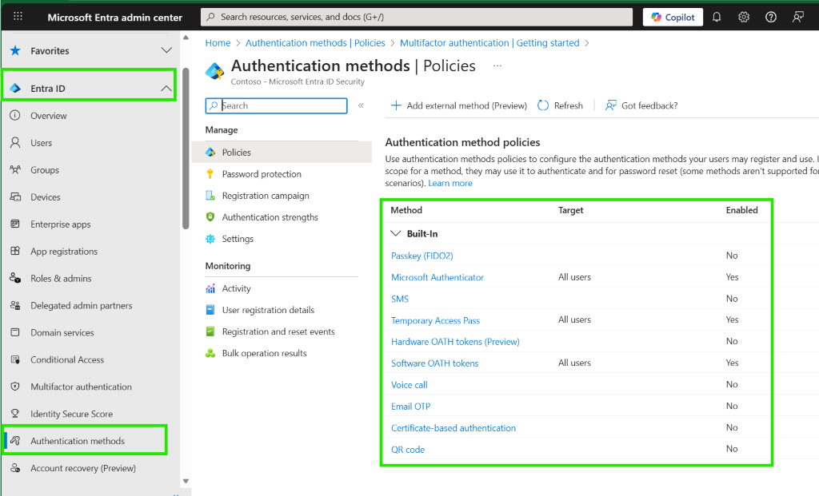
Task: Collapse the Built-In method group
Action: click(396, 232)
